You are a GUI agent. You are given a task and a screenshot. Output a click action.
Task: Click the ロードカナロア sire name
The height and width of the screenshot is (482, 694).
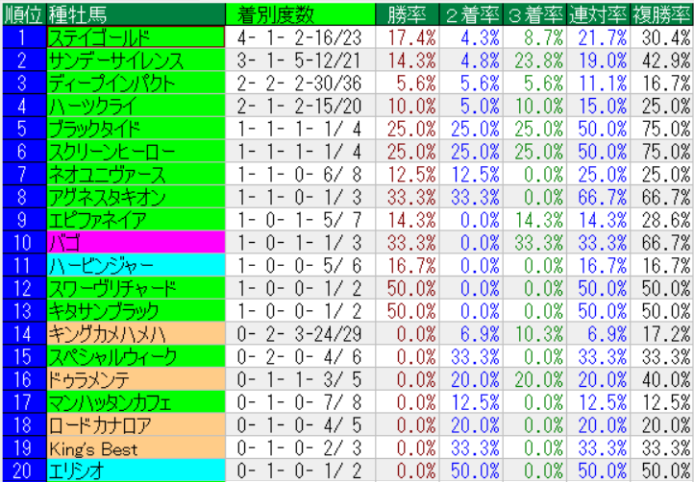tap(135, 425)
